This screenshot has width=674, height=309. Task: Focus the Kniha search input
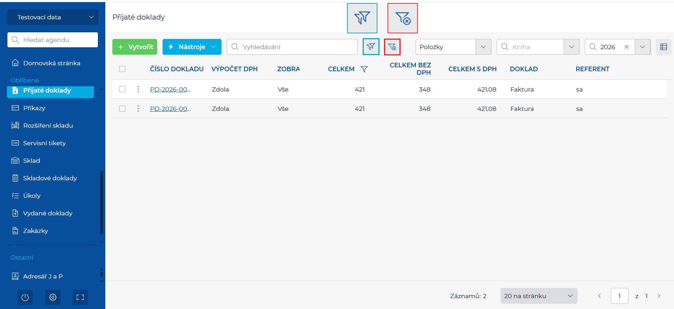[x=530, y=47]
